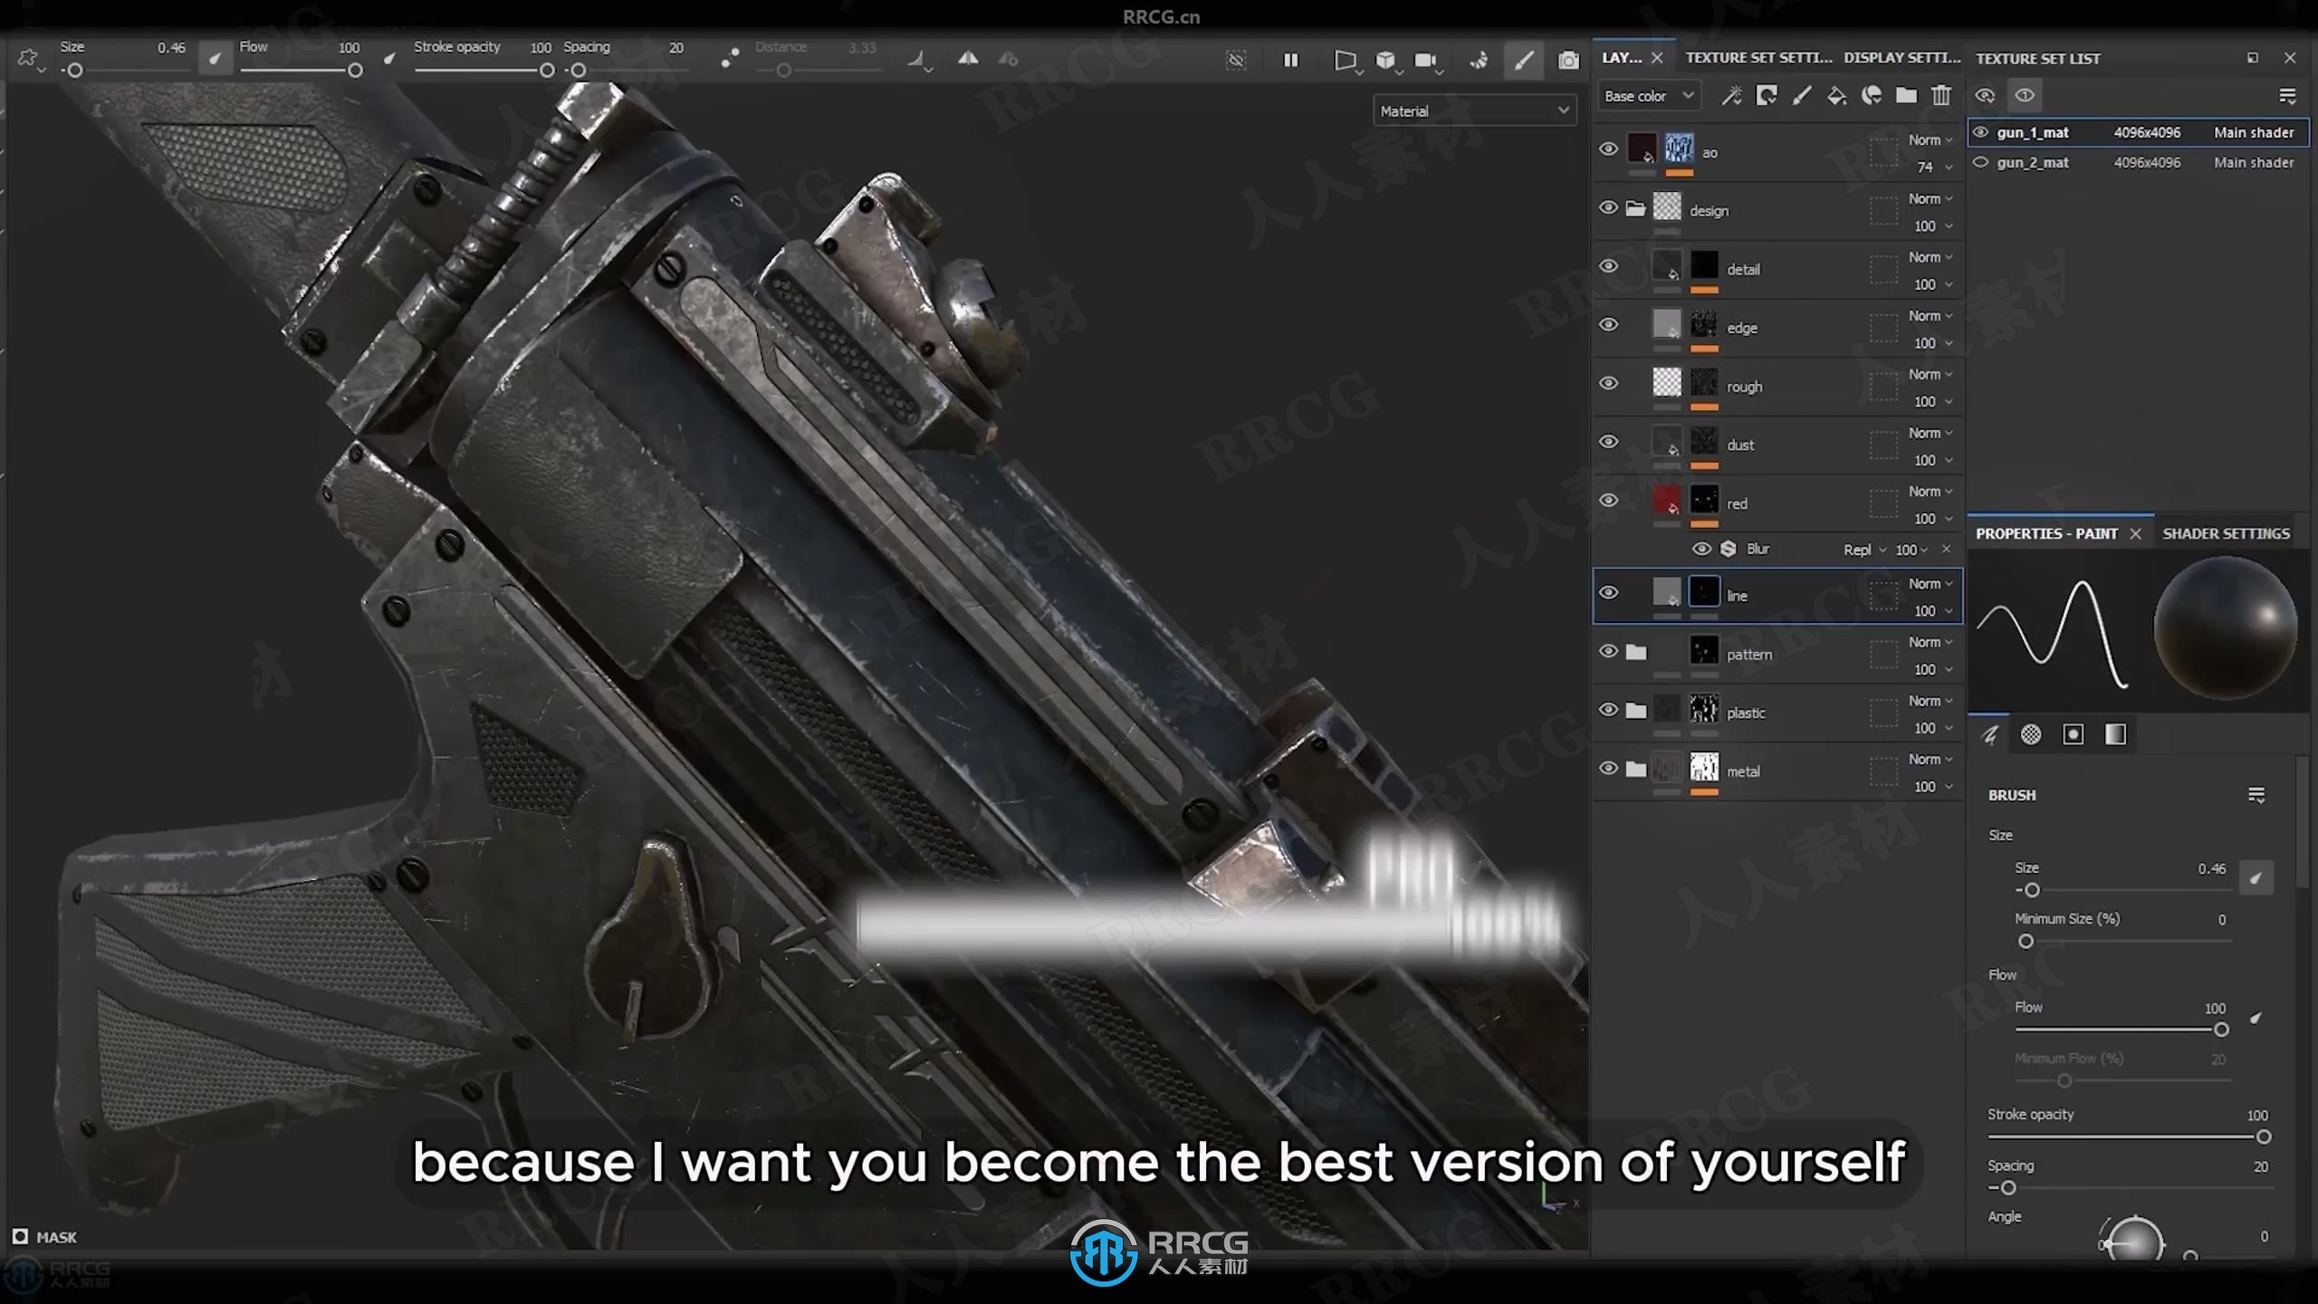Image resolution: width=2318 pixels, height=1304 pixels.
Task: Toggle the symmetry icon in the top toolbar
Action: pos(968,59)
